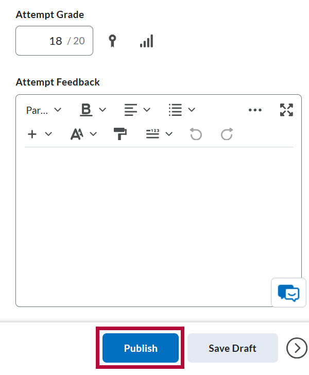Toggle bold formatting in feedback editor
The image size is (309, 375).
[86, 110]
